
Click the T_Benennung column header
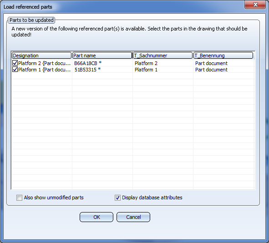pos(223,56)
